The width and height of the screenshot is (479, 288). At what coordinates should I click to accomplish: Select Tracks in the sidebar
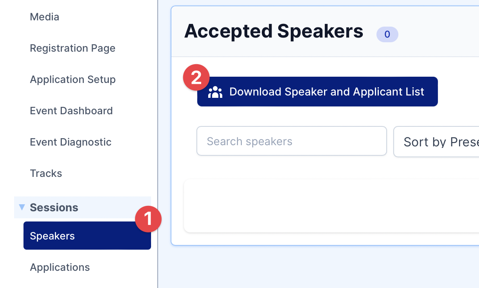click(46, 173)
